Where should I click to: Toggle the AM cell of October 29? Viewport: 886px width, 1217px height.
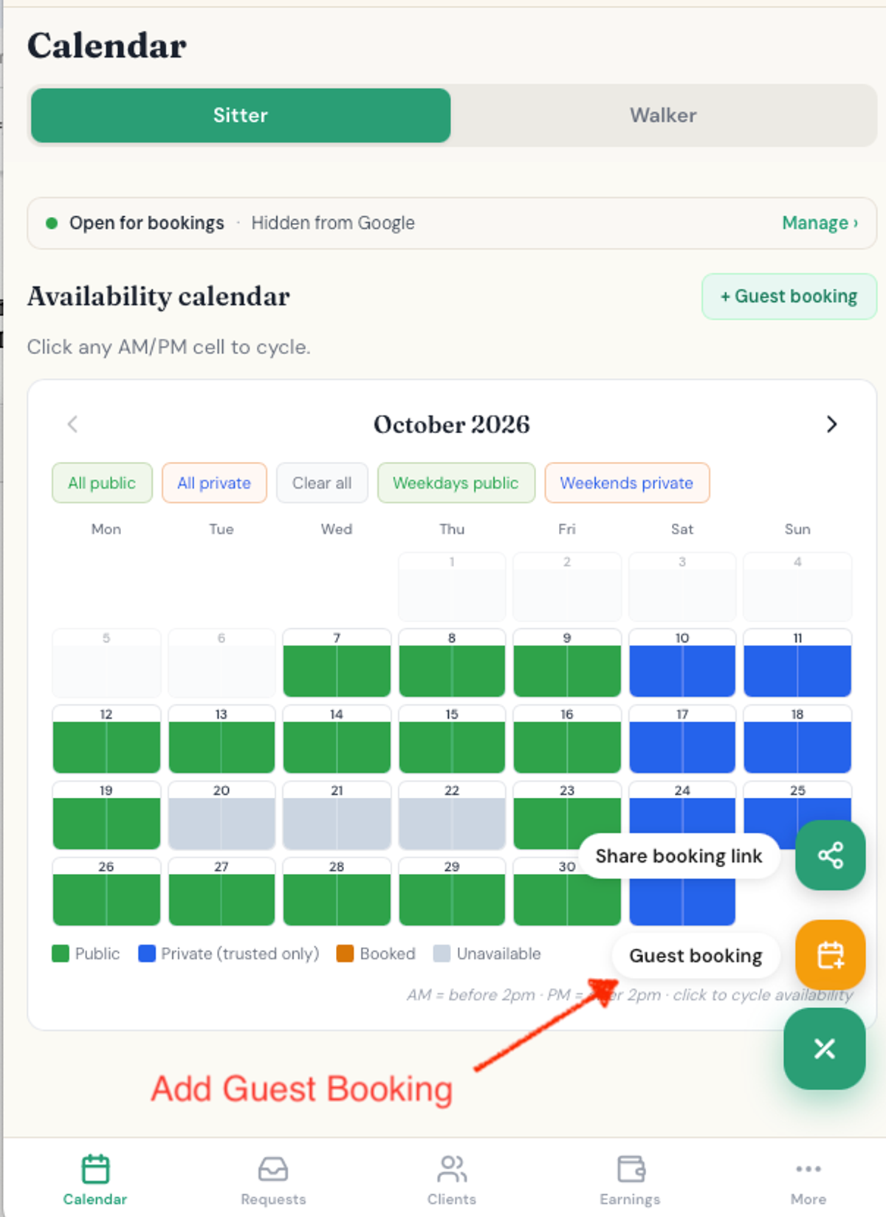tap(425, 900)
